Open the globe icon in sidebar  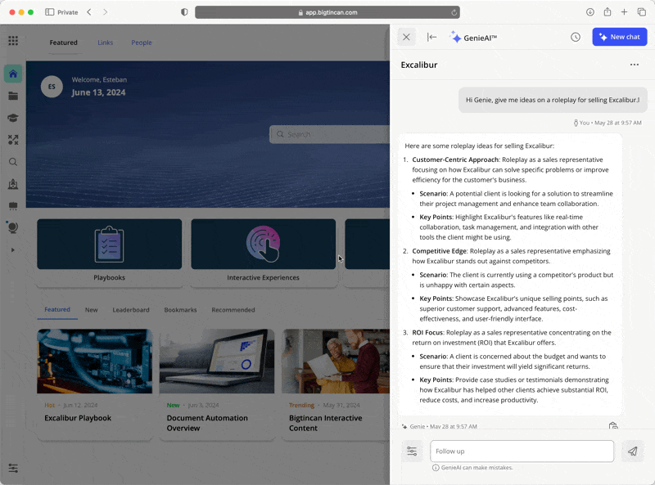click(x=13, y=227)
